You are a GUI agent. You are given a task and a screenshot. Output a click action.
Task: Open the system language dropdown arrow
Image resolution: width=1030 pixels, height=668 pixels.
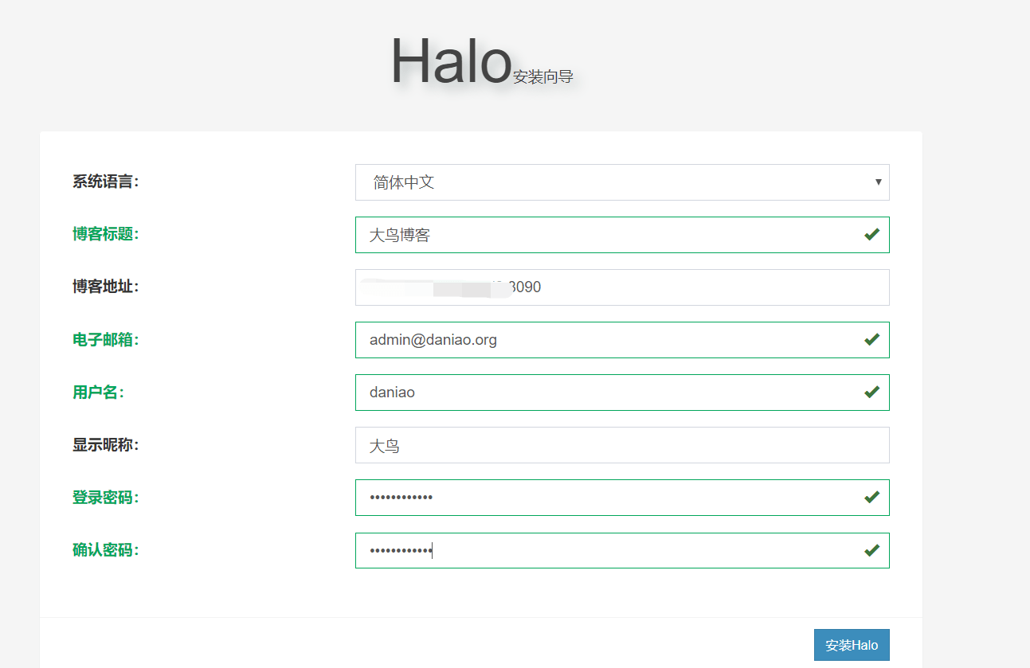coord(878,182)
